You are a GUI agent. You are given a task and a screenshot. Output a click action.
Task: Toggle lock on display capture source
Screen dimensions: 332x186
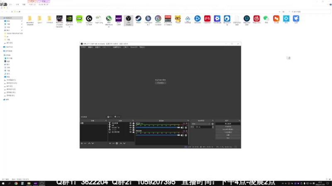[133, 132]
